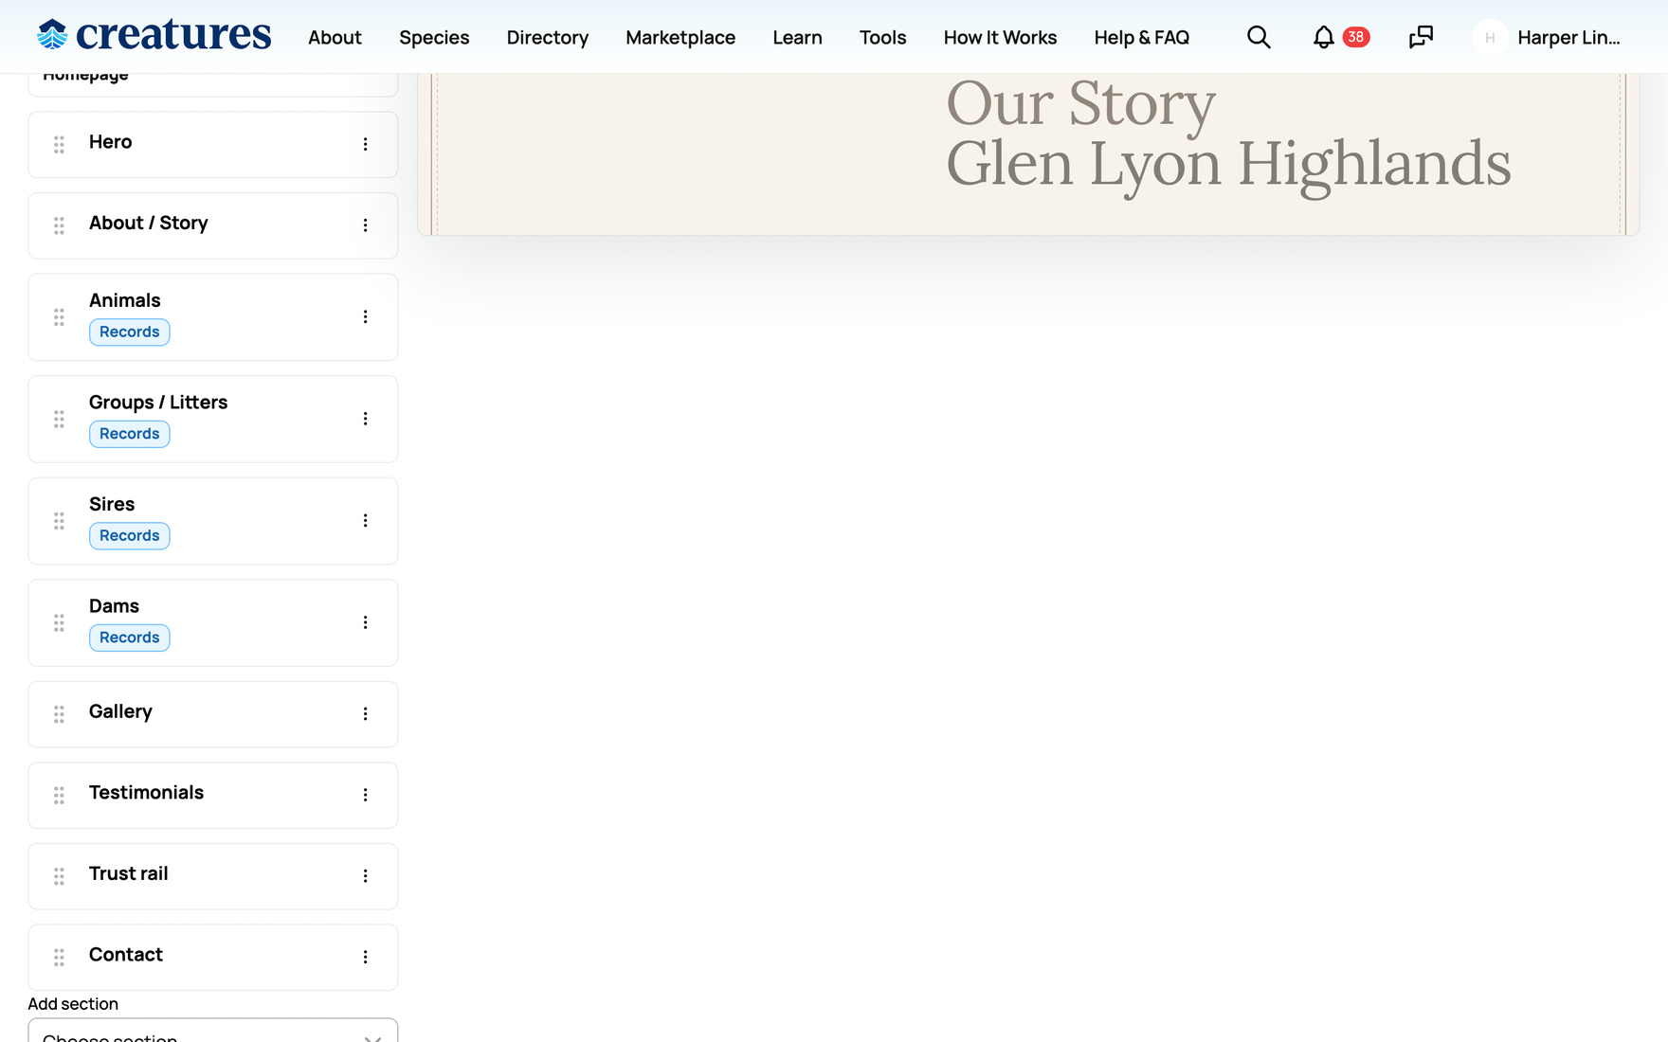The height and width of the screenshot is (1042, 1668).
Task: Select the Hero section label
Action: tap(110, 142)
